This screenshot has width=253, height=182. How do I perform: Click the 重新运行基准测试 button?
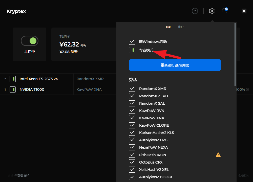(x=175, y=65)
